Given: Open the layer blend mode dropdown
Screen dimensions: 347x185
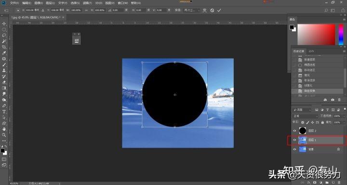Looking at the screenshot, I should 306,116.
